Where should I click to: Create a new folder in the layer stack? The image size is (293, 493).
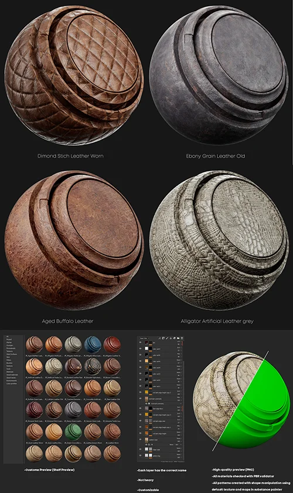pos(178,338)
